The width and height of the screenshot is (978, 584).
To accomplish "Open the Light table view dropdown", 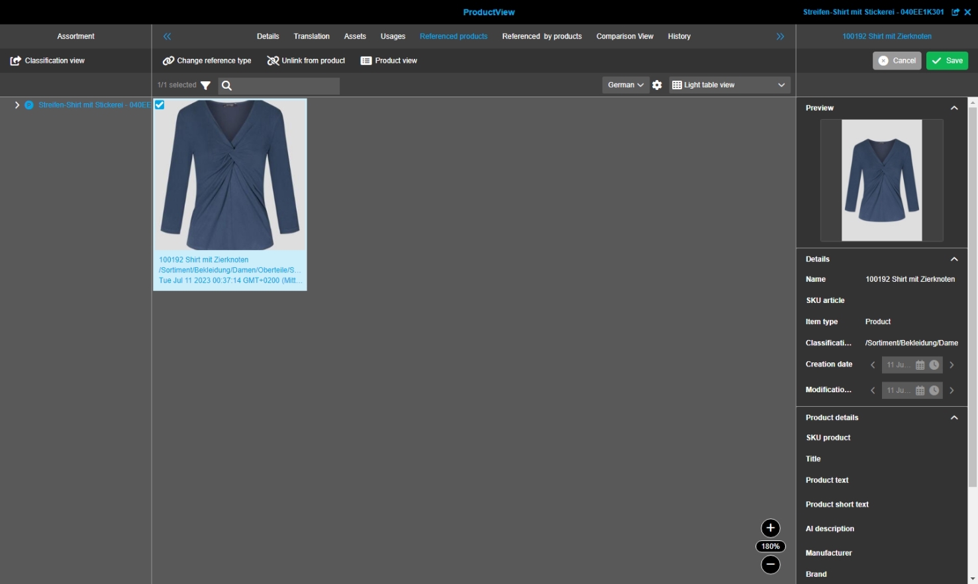I will [x=728, y=85].
